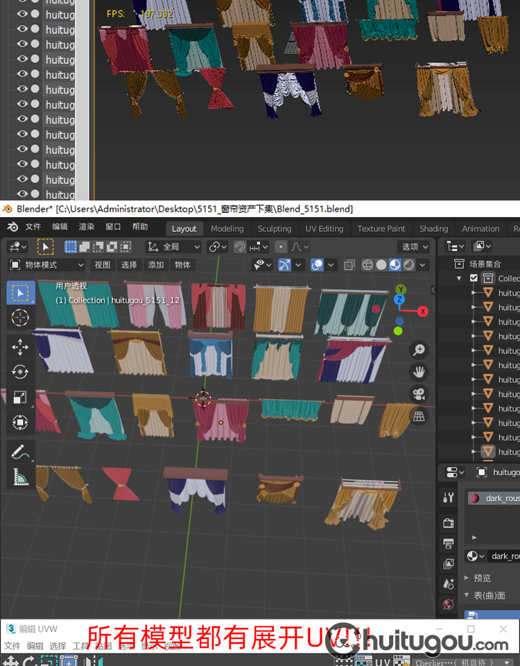520x666 pixels.
Task: Toggle snapping magnet in the header
Action: click(x=239, y=247)
